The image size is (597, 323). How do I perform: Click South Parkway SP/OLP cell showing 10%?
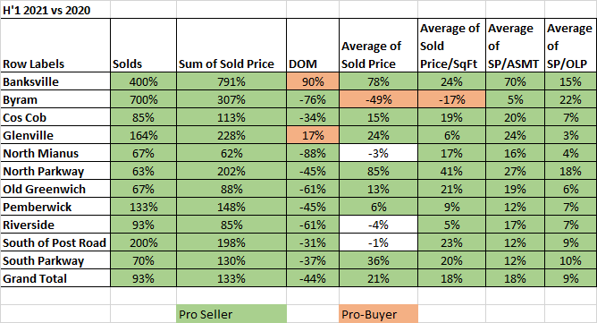[x=571, y=261]
